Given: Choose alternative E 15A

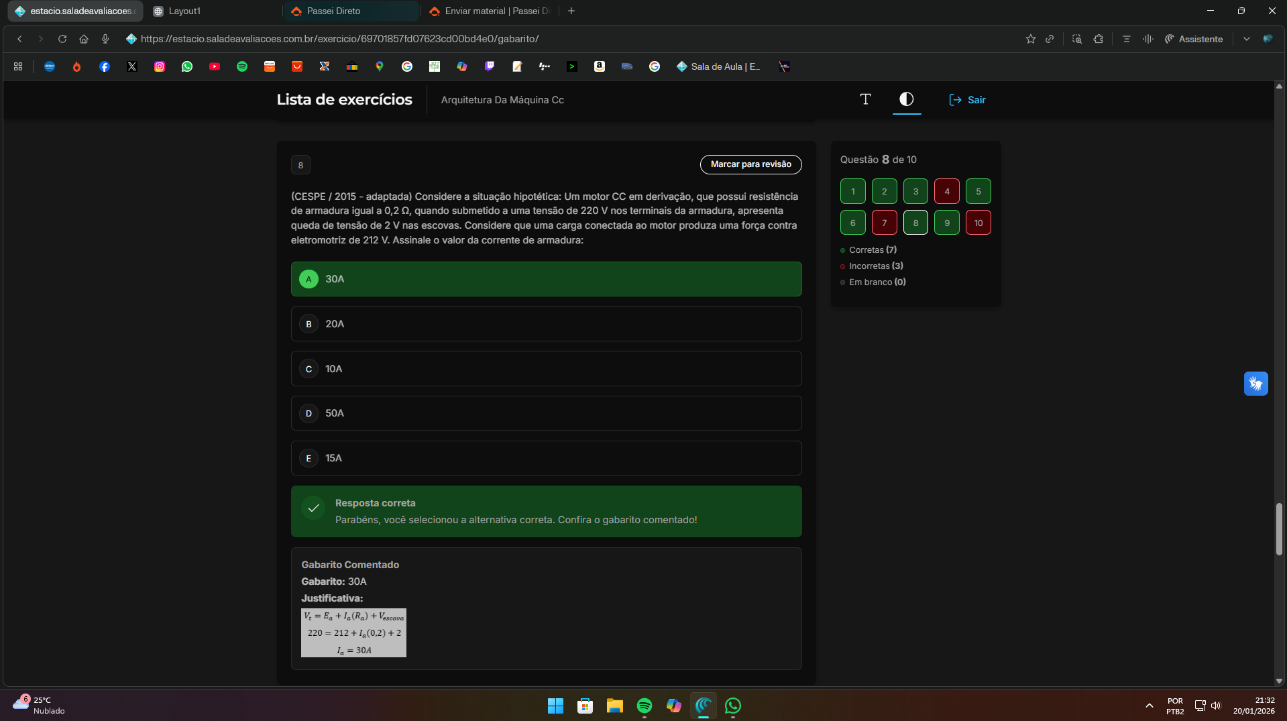Looking at the screenshot, I should (x=546, y=458).
